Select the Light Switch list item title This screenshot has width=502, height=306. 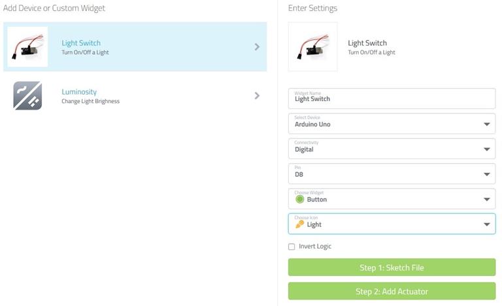point(81,43)
